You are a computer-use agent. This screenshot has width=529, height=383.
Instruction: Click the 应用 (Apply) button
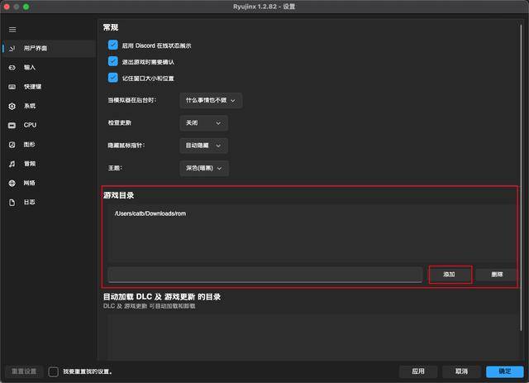[x=418, y=371]
